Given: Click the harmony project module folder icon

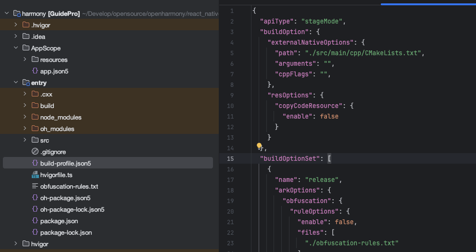Looking at the screenshot, I should [17, 13].
